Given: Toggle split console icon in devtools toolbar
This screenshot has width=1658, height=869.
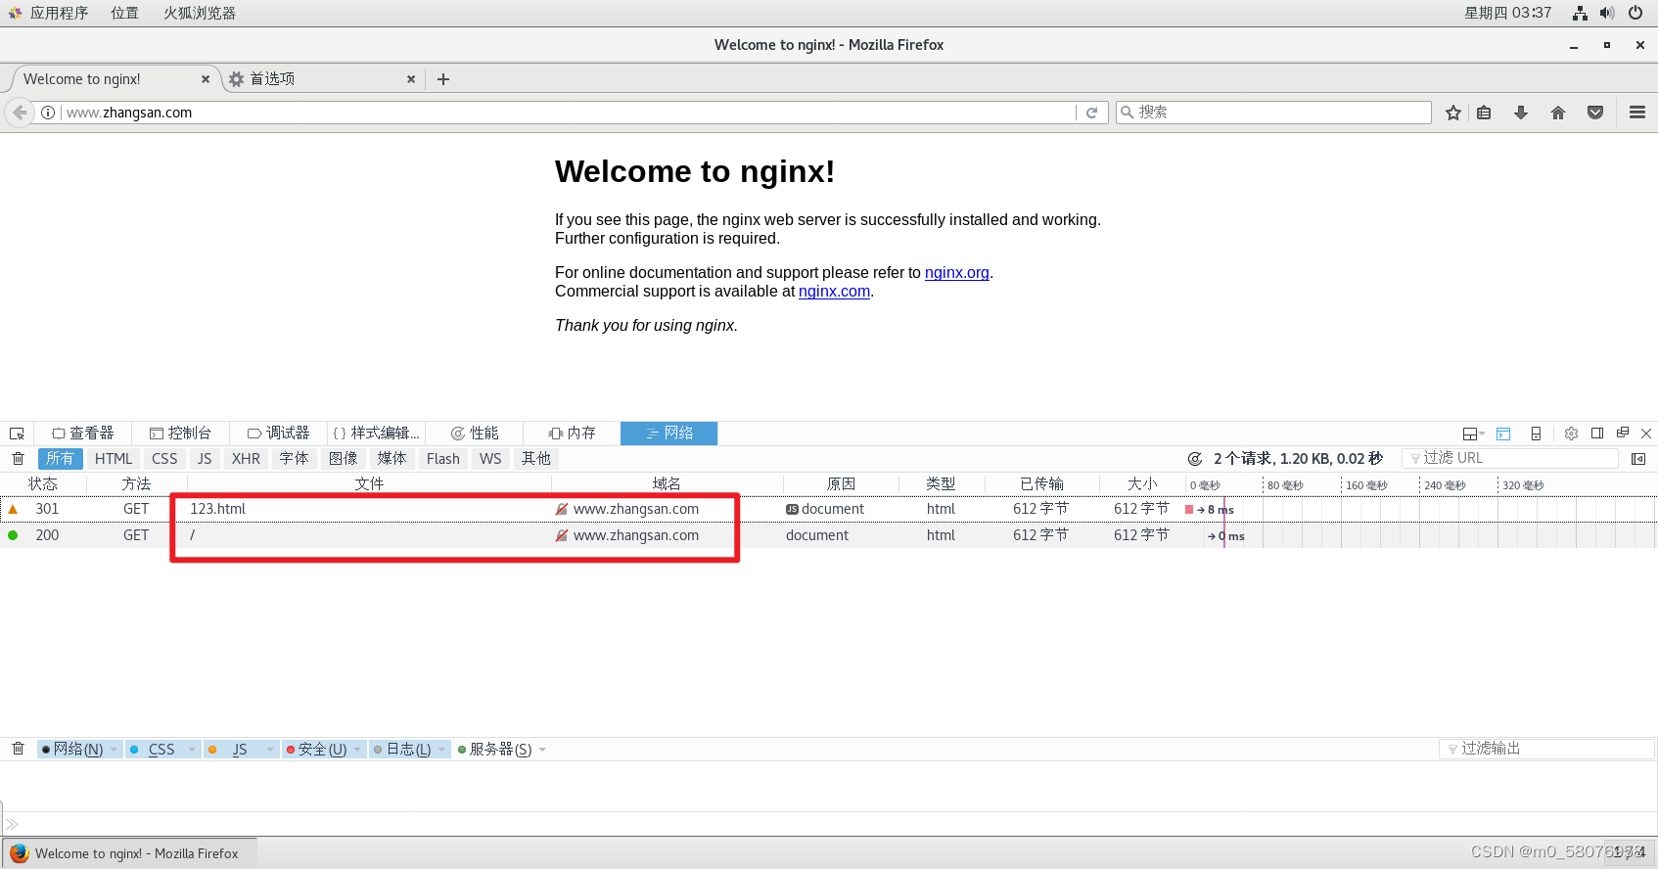Looking at the screenshot, I should click(x=1504, y=434).
